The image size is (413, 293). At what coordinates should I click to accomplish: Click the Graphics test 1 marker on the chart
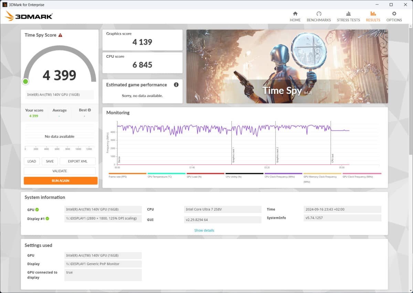233,156
